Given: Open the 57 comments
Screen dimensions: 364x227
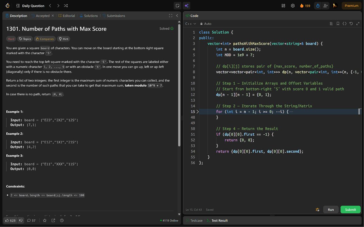Looking at the screenshot, I should coord(31,221).
